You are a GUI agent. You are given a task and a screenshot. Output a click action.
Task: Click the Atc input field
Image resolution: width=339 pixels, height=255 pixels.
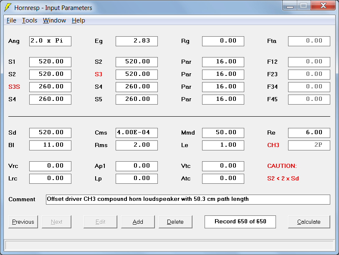tap(223, 179)
